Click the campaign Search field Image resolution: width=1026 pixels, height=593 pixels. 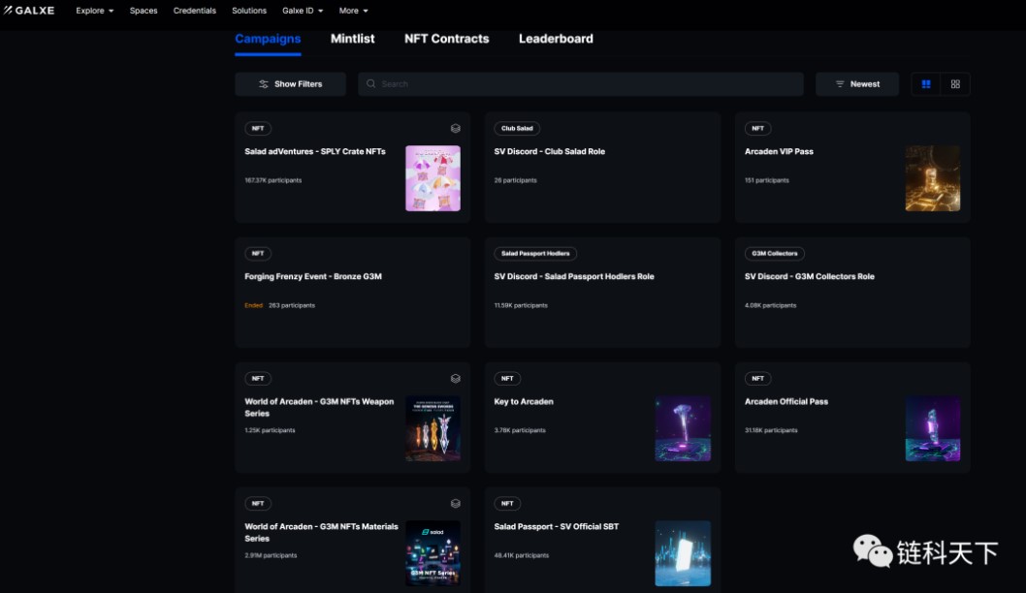point(580,83)
